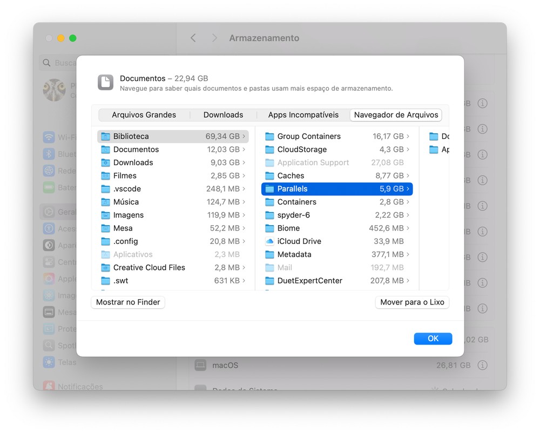Image resolution: width=540 pixels, height=434 pixels.
Task: Expand the Group Containers chevron
Action: tap(408, 137)
